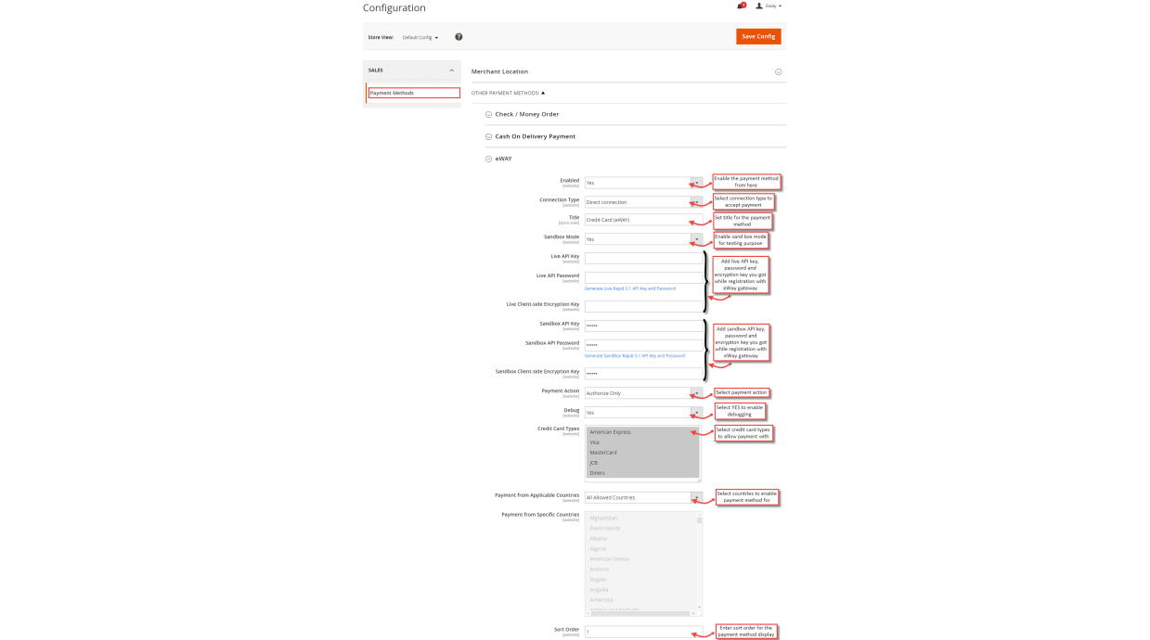The height and width of the screenshot is (640, 1150).
Task: Select Algeria in the countries list
Action: (640, 549)
